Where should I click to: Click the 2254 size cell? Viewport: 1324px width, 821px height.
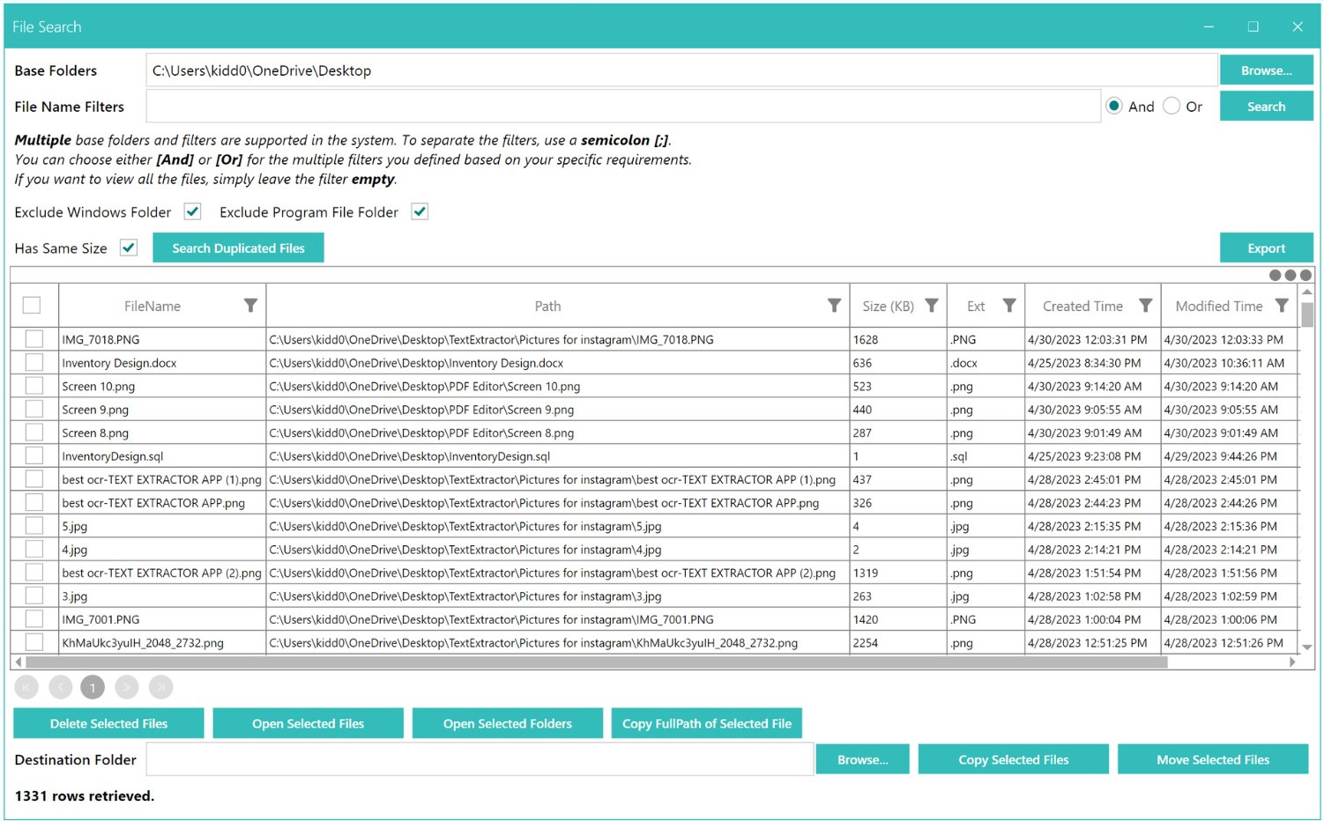[898, 642]
